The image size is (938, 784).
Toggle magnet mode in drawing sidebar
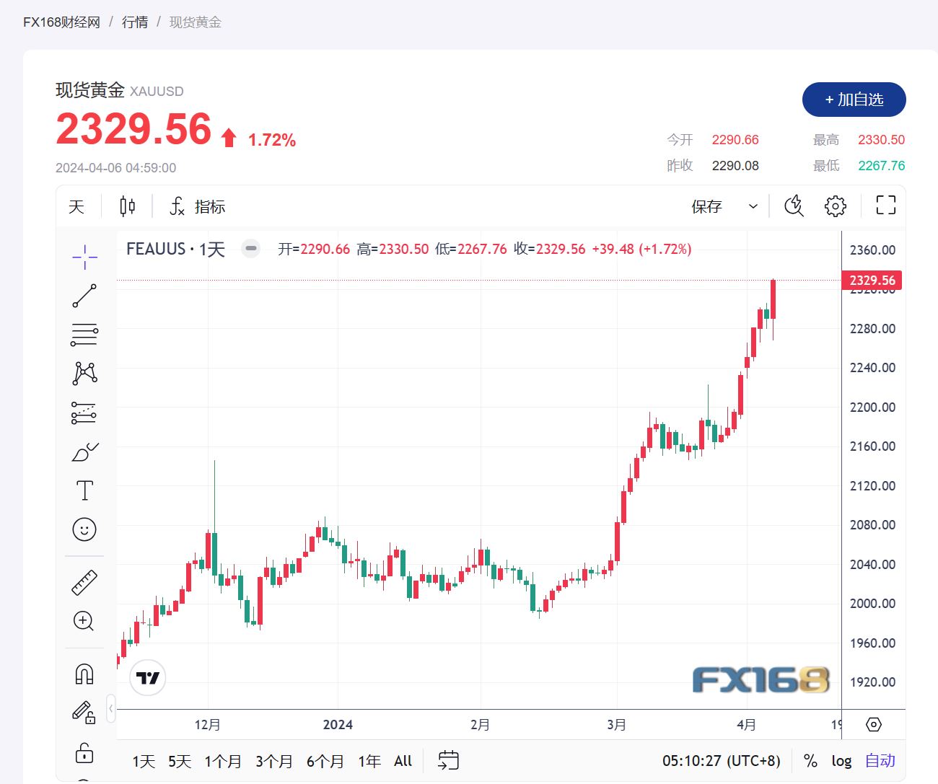coord(84,672)
